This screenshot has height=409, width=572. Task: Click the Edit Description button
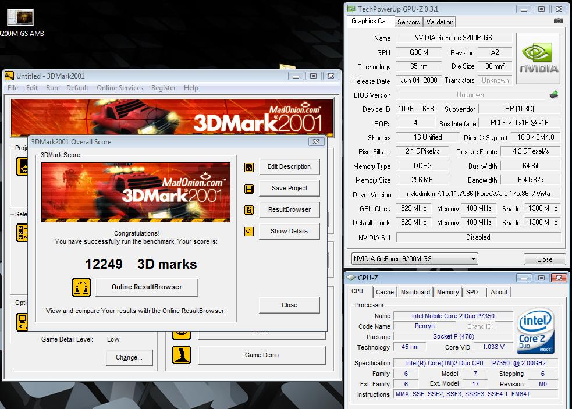pyautogui.click(x=289, y=167)
